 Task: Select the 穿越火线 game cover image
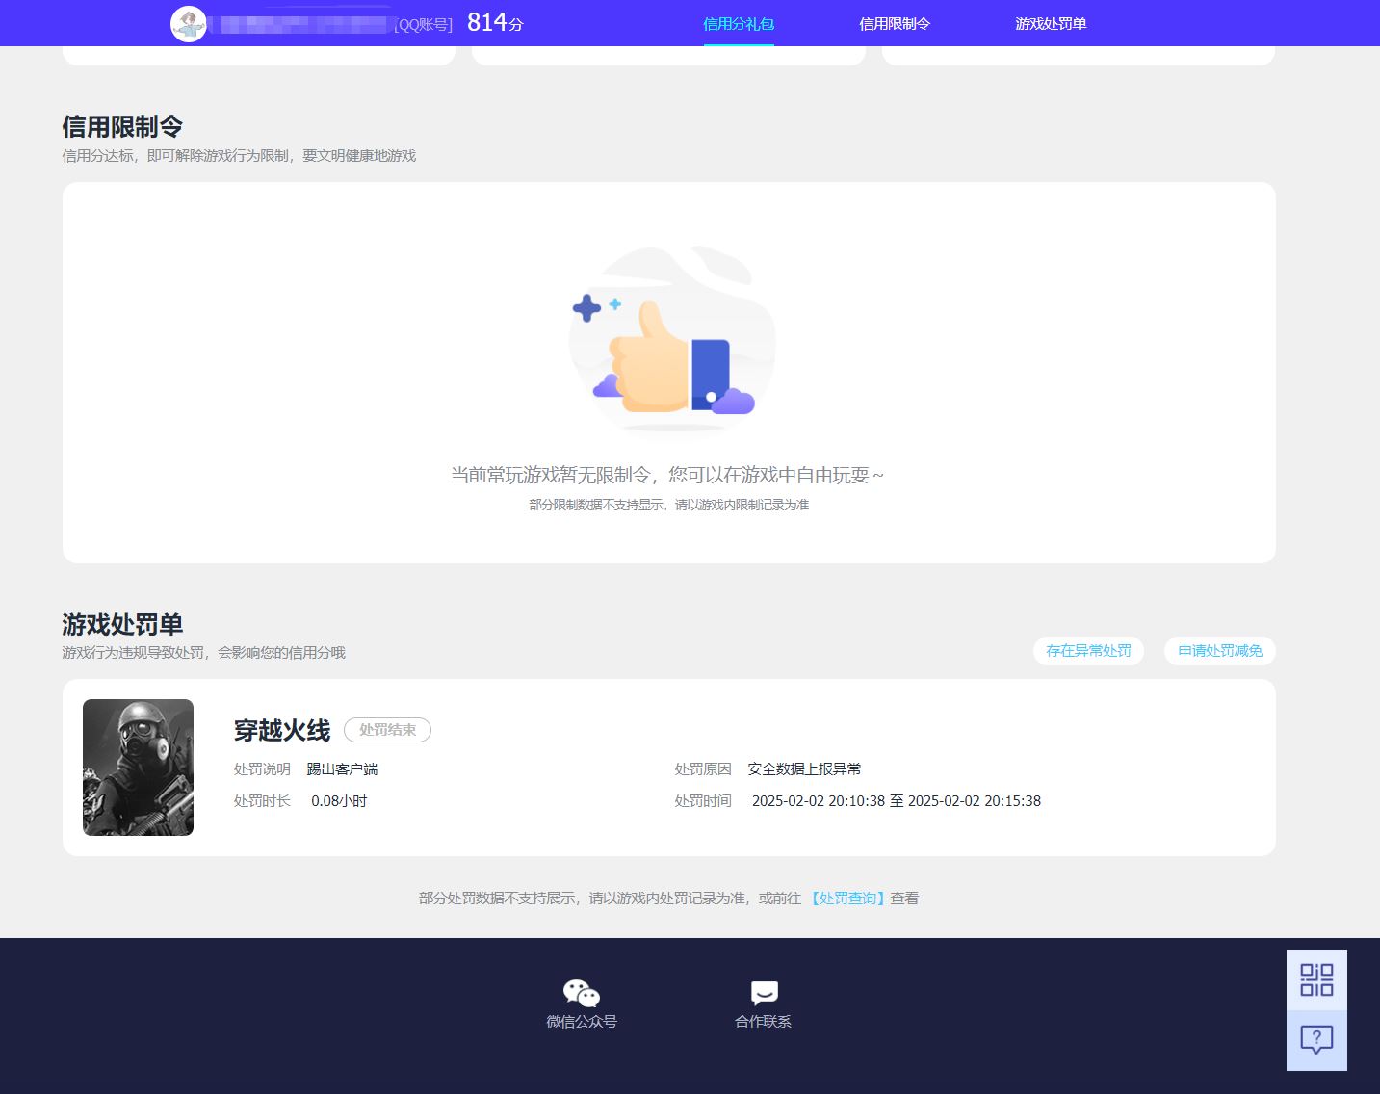tap(138, 767)
